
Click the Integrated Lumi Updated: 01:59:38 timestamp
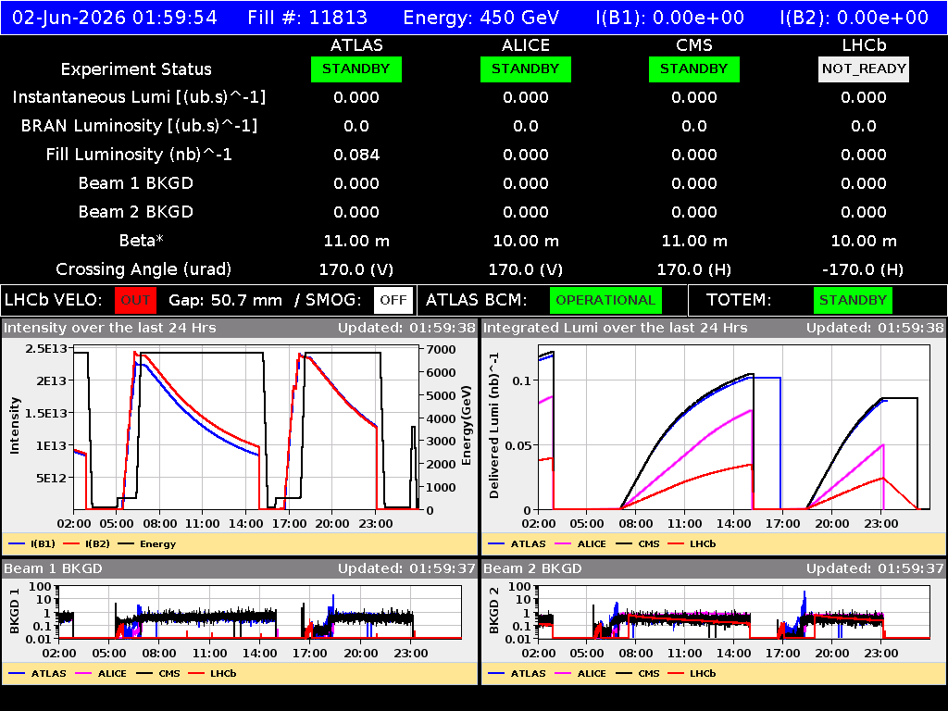[875, 329]
